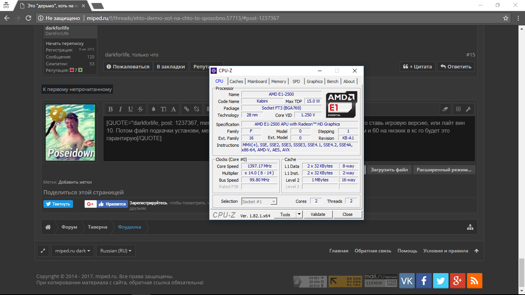Image resolution: width=525 pixels, height=295 pixels.
Task: Expand the CPU-Z Tools dropdown arrow
Action: (299, 214)
